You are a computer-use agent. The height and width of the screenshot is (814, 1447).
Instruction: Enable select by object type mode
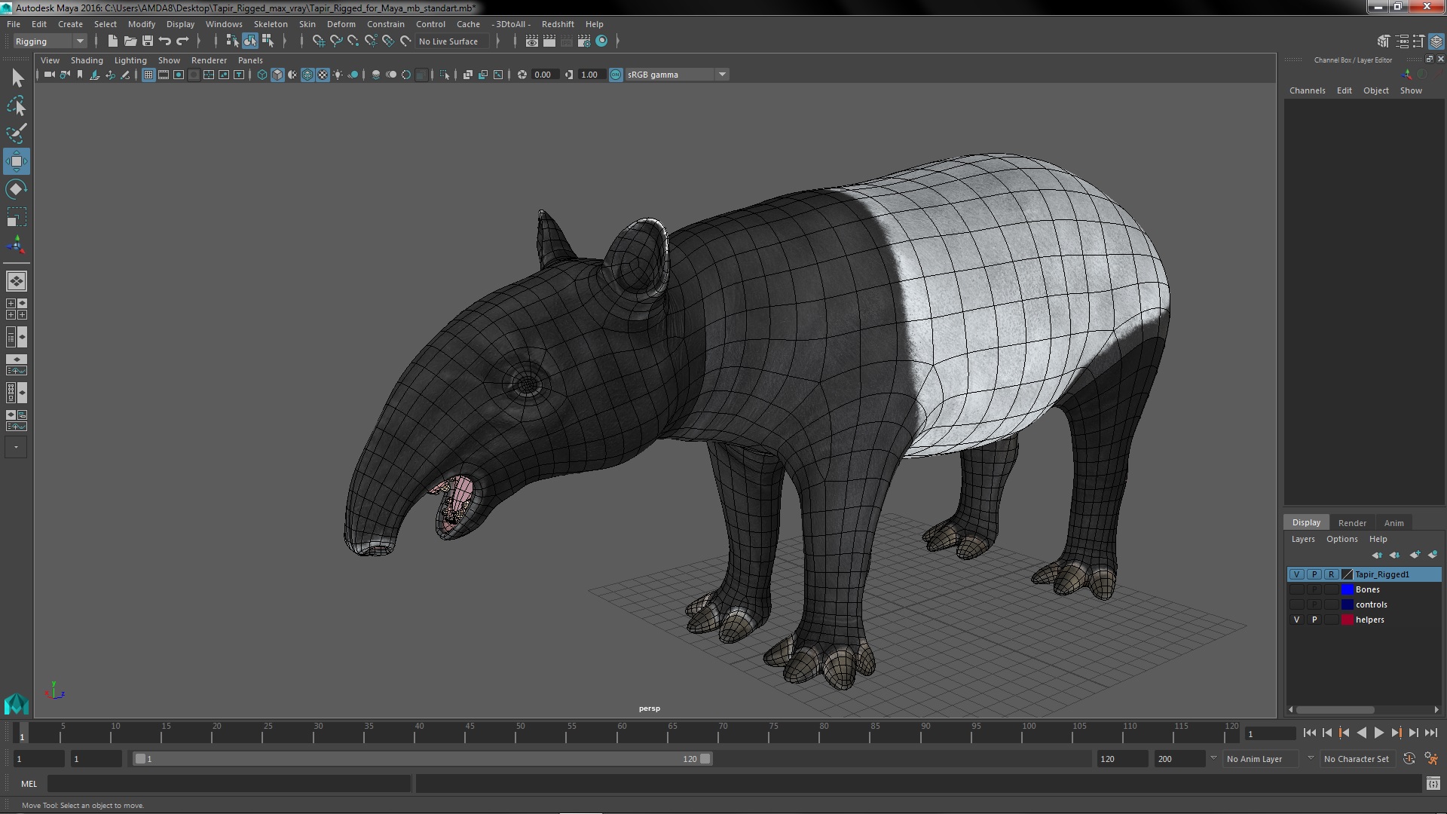pos(249,41)
